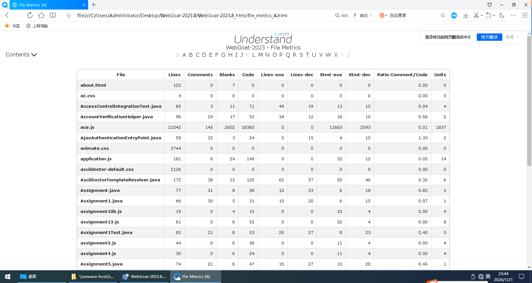Open the three-line browser main menu
Screen dimensions: 532x283
point(525,15)
